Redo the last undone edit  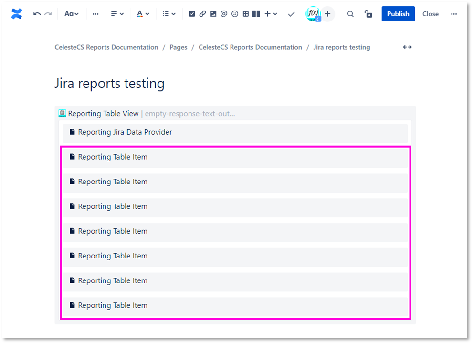(48, 14)
